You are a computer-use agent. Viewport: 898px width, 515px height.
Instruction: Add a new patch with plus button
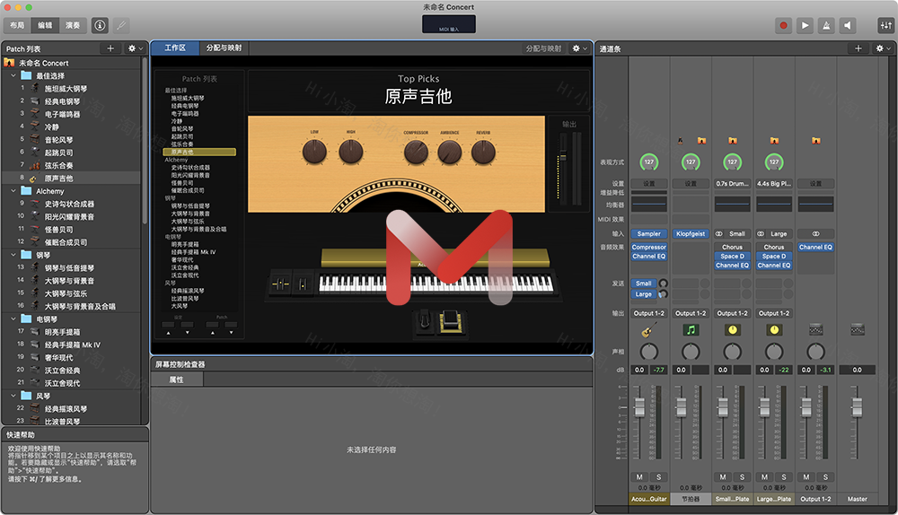(x=110, y=48)
